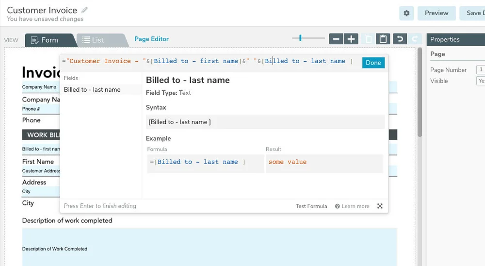Click the Test Formula link

tap(311, 206)
